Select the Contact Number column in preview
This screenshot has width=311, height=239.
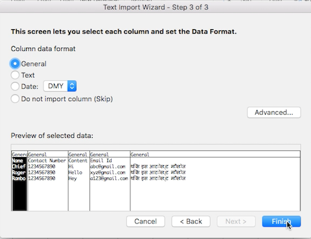[48, 181]
